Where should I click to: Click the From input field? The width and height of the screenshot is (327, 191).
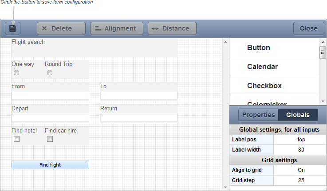[50, 96]
